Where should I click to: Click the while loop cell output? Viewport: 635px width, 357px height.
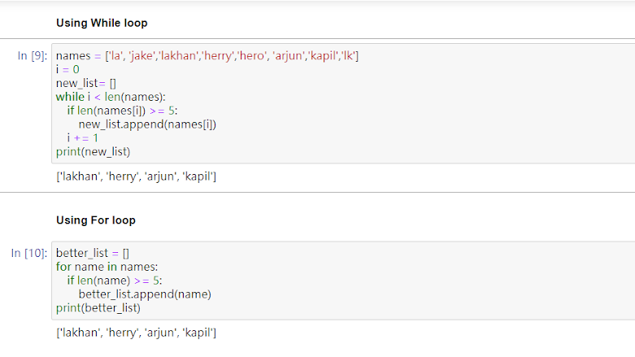(136, 176)
